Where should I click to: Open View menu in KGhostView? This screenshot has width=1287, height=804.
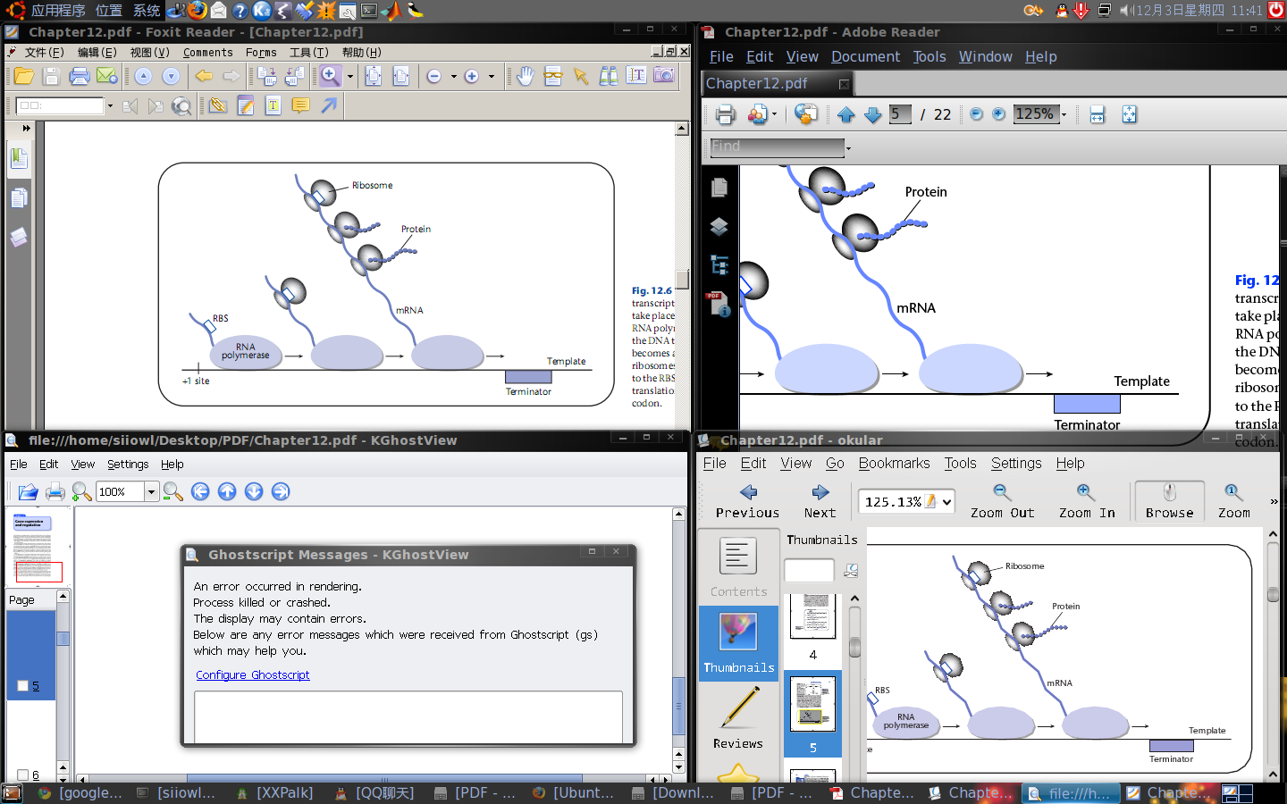[83, 465]
